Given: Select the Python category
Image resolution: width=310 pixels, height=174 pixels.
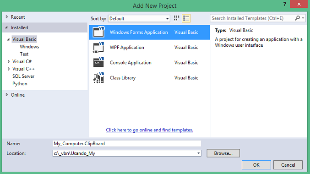Looking at the screenshot, I should tap(20, 84).
